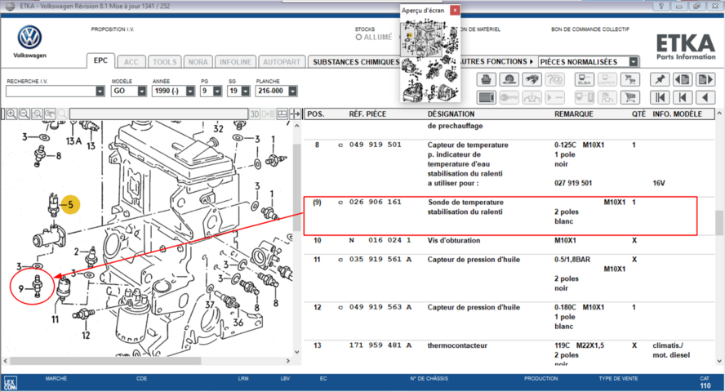
Task: Open the SG dropdown showing 19
Action: (246, 91)
